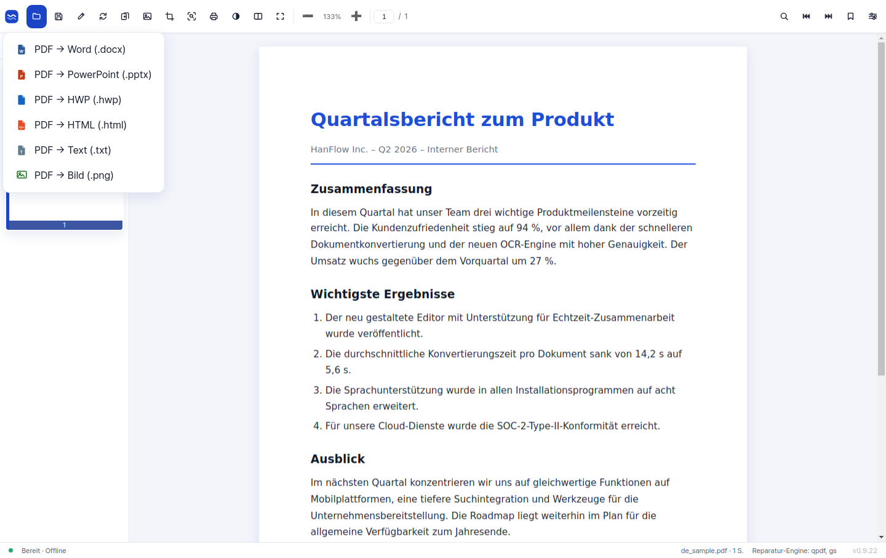Select the crop tool
This screenshot has height=558, width=886.
(169, 17)
